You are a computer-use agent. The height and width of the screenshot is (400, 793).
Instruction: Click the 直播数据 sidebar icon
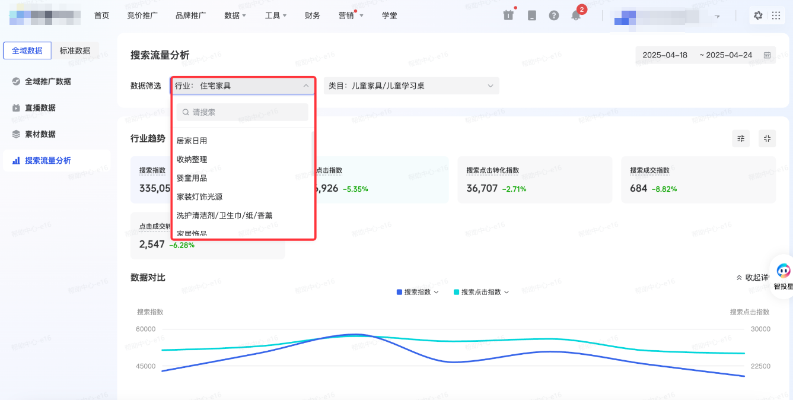point(16,108)
